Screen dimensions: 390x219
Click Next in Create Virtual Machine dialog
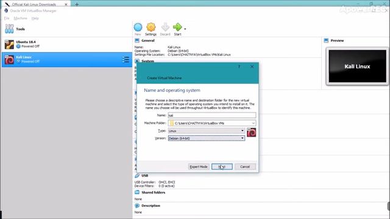(222, 167)
